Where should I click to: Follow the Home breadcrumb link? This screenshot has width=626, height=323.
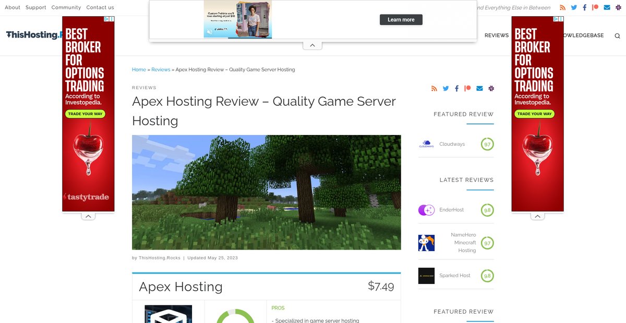click(139, 69)
